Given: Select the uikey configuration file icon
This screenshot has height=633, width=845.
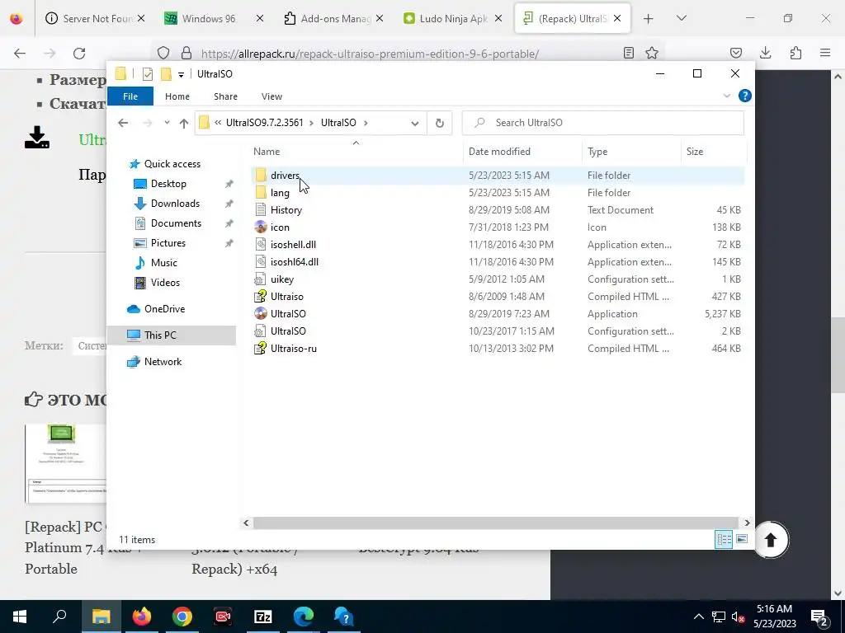Looking at the screenshot, I should [x=261, y=279].
